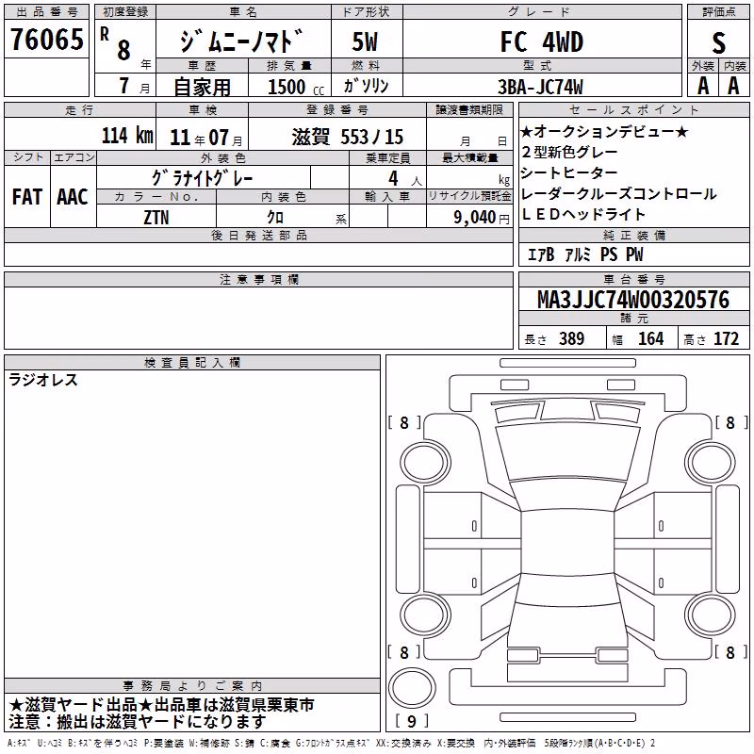754x754 pixels.
Task: Click the color number ZTN
Action: point(156,218)
